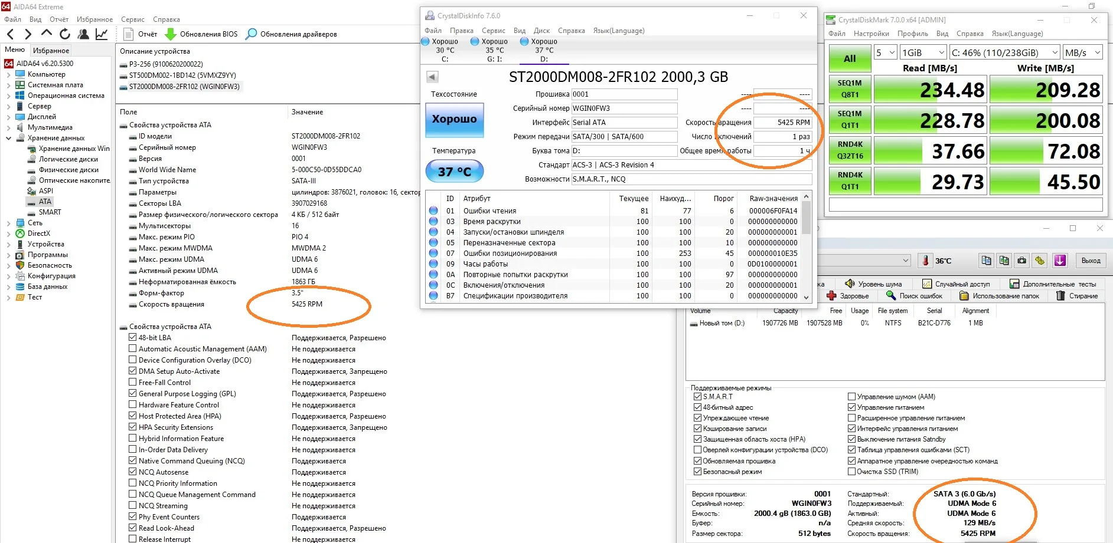The image size is (1113, 543).
Task: Open Обновления драйверов with the magnifier icon
Action: pyautogui.click(x=291, y=34)
